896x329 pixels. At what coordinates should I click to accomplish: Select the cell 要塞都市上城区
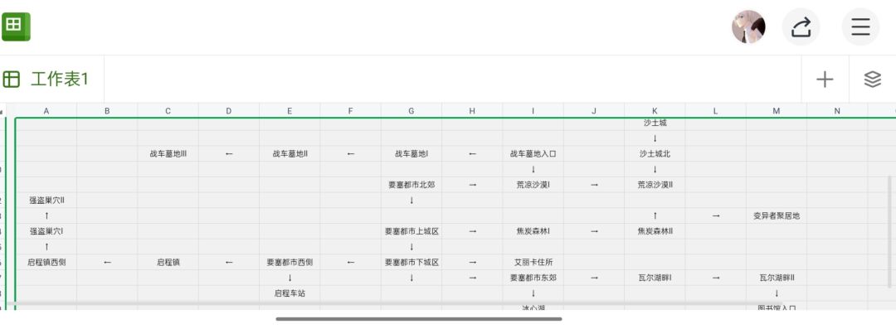pyautogui.click(x=411, y=231)
